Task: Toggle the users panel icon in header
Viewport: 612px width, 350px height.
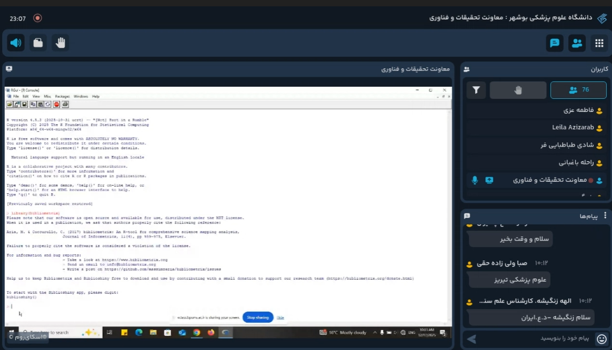Action: coord(577,43)
